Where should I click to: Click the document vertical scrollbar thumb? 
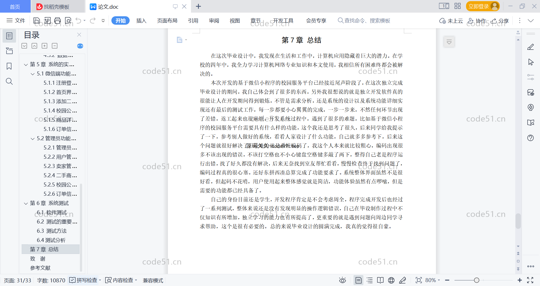point(518,221)
